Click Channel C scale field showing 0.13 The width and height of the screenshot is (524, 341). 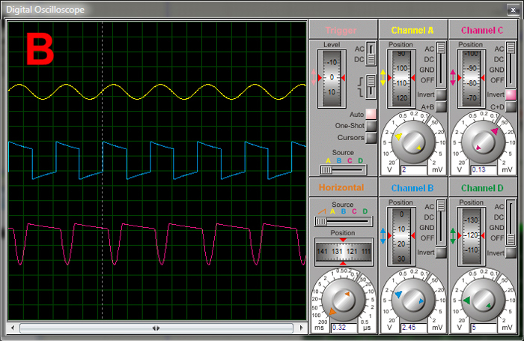pos(484,169)
